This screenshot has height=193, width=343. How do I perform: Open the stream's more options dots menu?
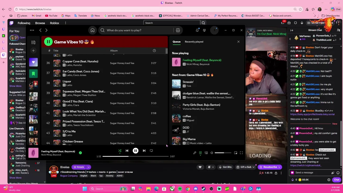point(281,173)
